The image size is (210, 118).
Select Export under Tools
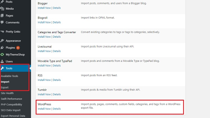[x=5, y=87]
